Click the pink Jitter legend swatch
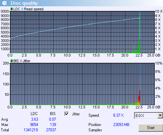This screenshot has height=135, width=163. 21,61
